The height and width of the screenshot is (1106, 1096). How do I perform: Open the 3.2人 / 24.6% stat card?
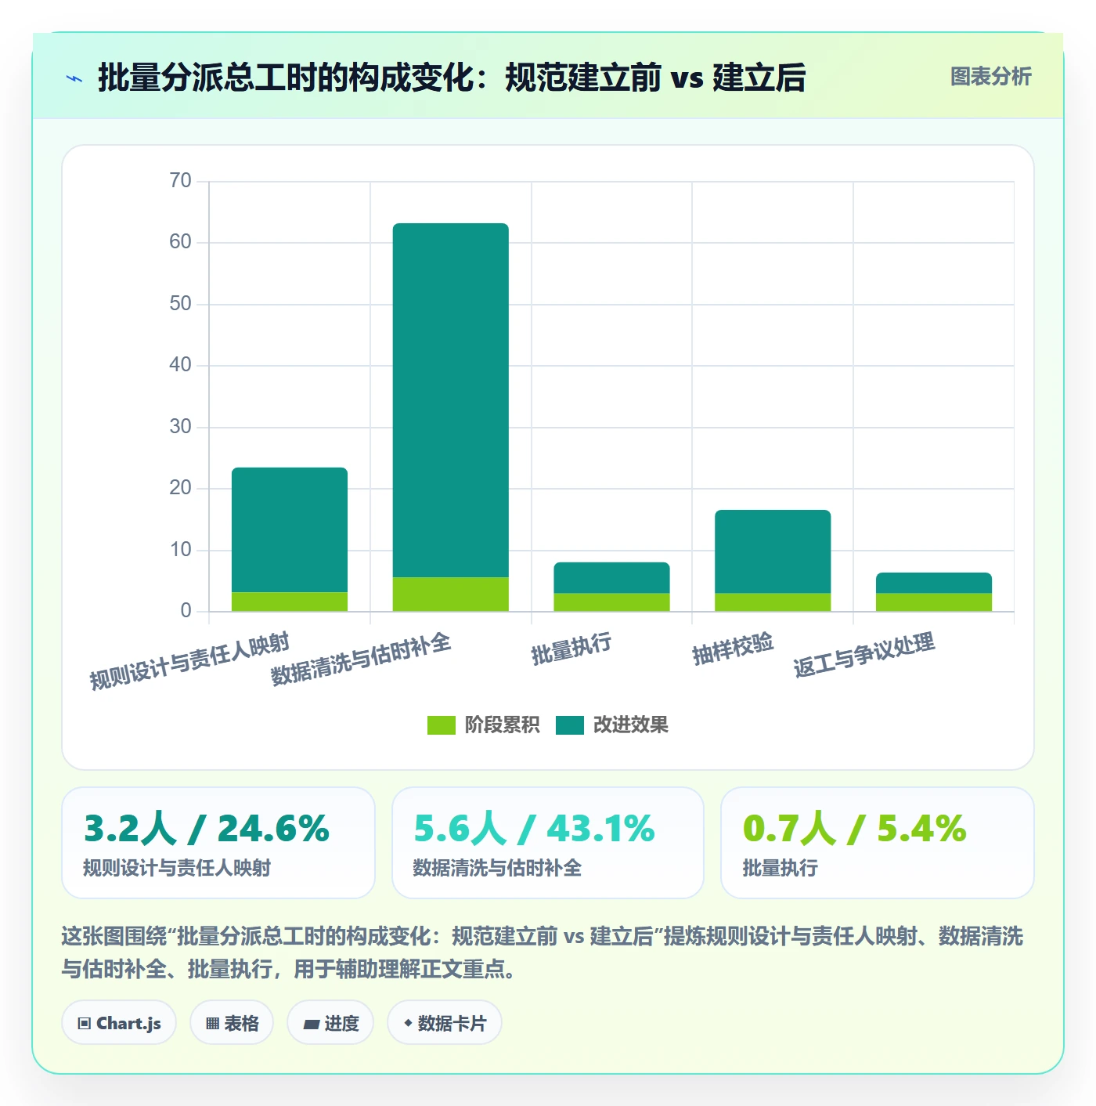click(x=218, y=843)
